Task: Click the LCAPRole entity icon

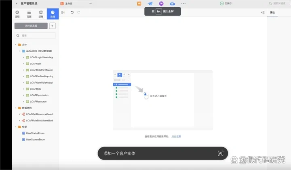Action: 27,89
